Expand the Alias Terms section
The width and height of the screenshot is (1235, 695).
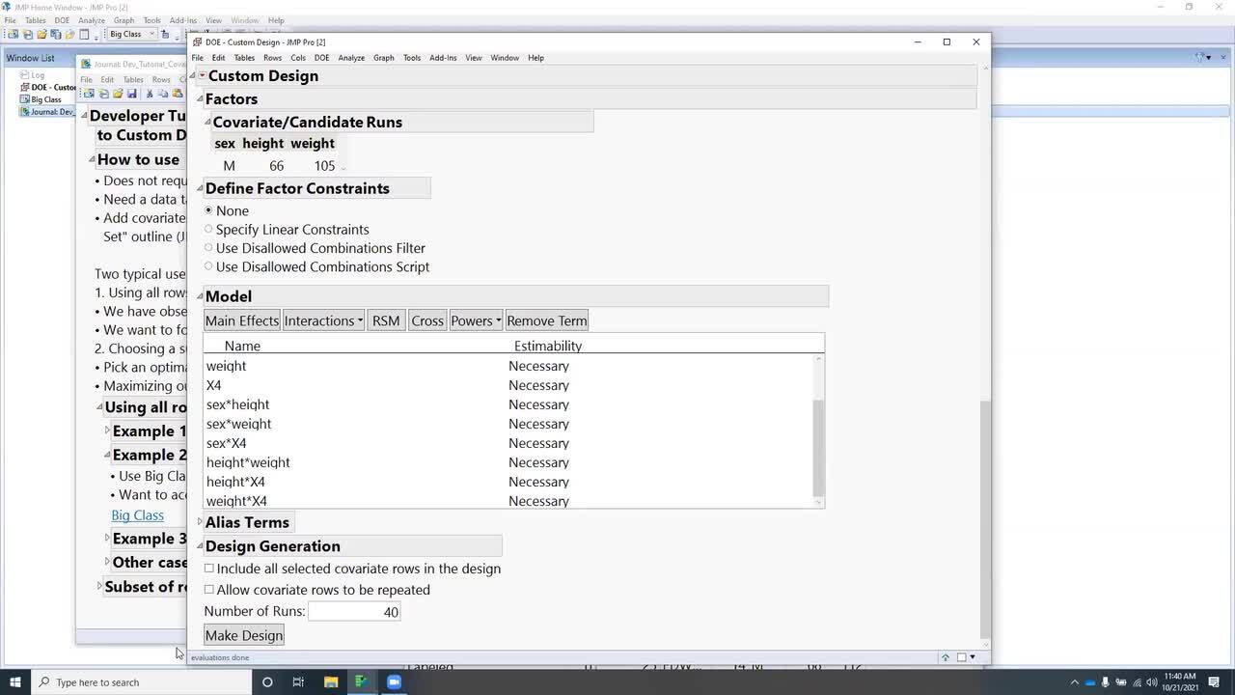coord(201,522)
